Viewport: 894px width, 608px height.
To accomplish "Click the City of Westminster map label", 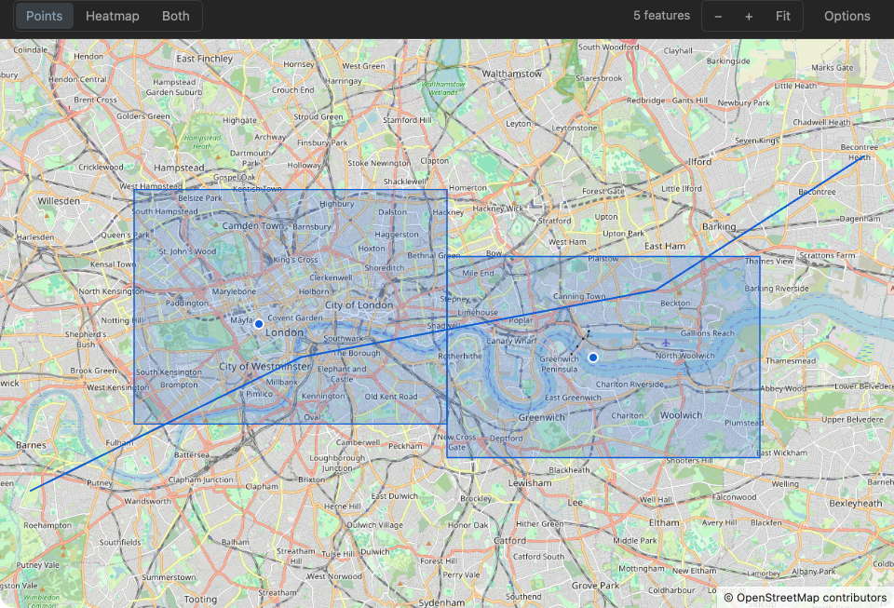I will [265, 366].
